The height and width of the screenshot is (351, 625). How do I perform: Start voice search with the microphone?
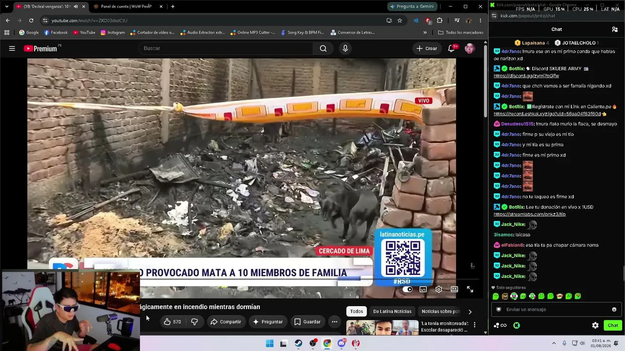pyautogui.click(x=345, y=48)
